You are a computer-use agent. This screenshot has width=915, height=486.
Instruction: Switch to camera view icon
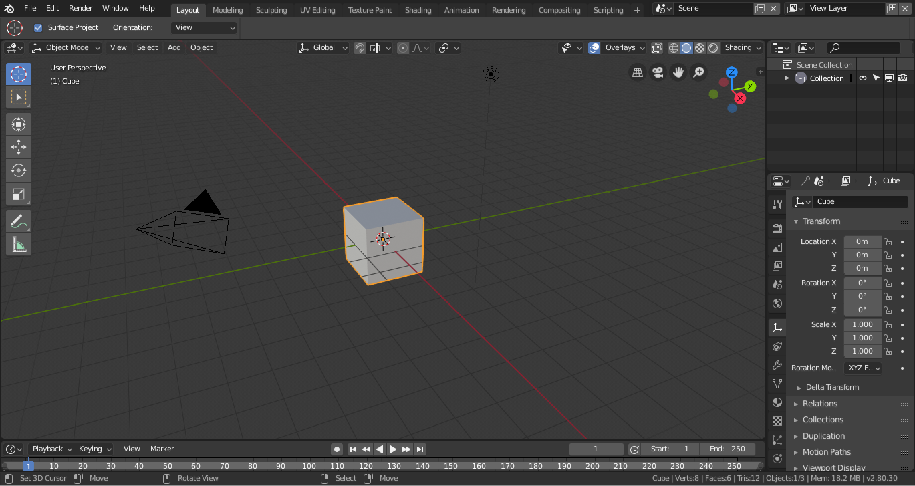(x=658, y=72)
